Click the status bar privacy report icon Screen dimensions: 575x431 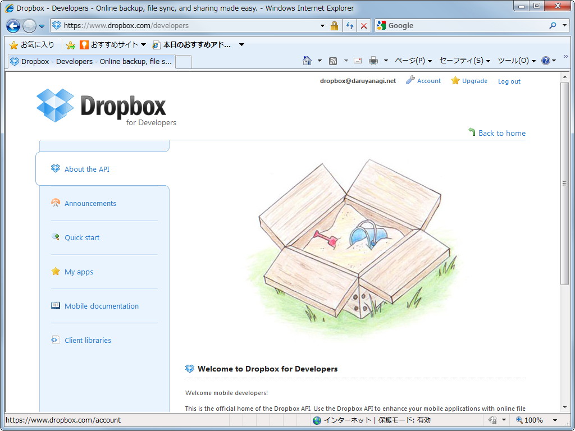point(493,420)
